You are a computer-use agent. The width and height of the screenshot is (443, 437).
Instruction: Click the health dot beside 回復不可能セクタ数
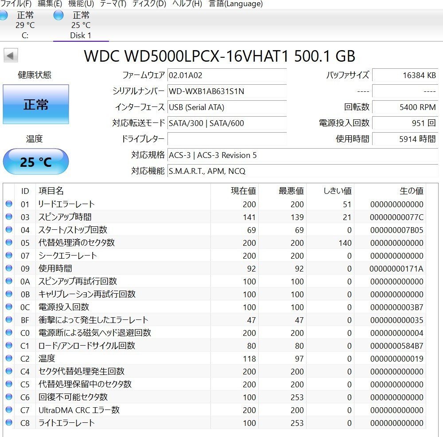click(x=9, y=397)
